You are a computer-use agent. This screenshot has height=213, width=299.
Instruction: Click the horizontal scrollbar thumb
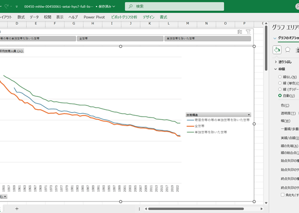coord(196,209)
